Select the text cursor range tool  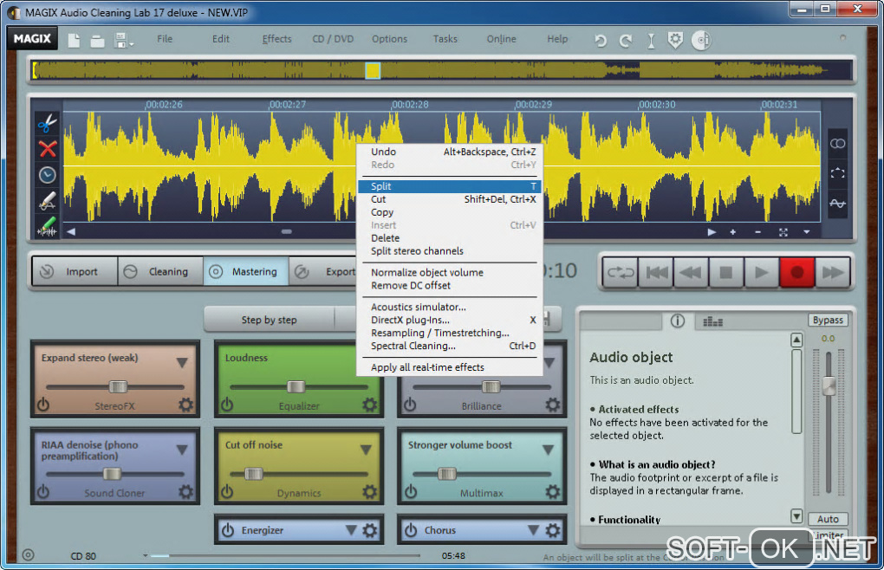(651, 41)
